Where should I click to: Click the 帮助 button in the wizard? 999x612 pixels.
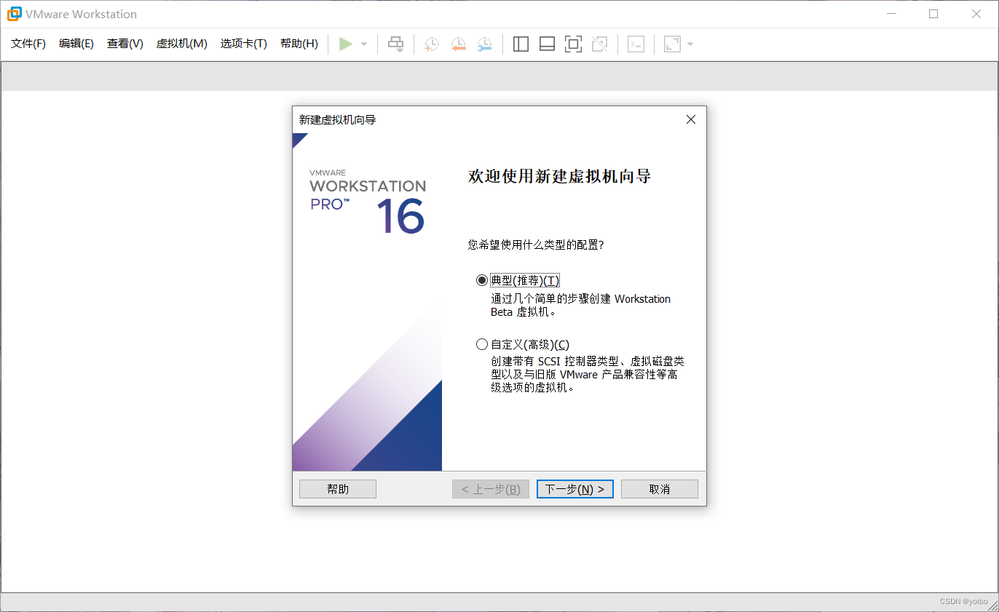338,489
